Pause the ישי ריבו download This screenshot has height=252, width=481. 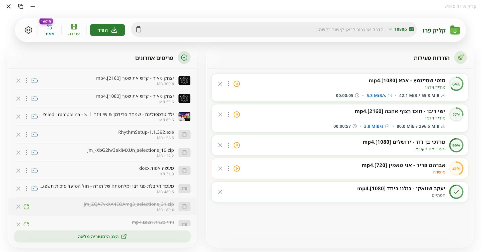click(237, 114)
